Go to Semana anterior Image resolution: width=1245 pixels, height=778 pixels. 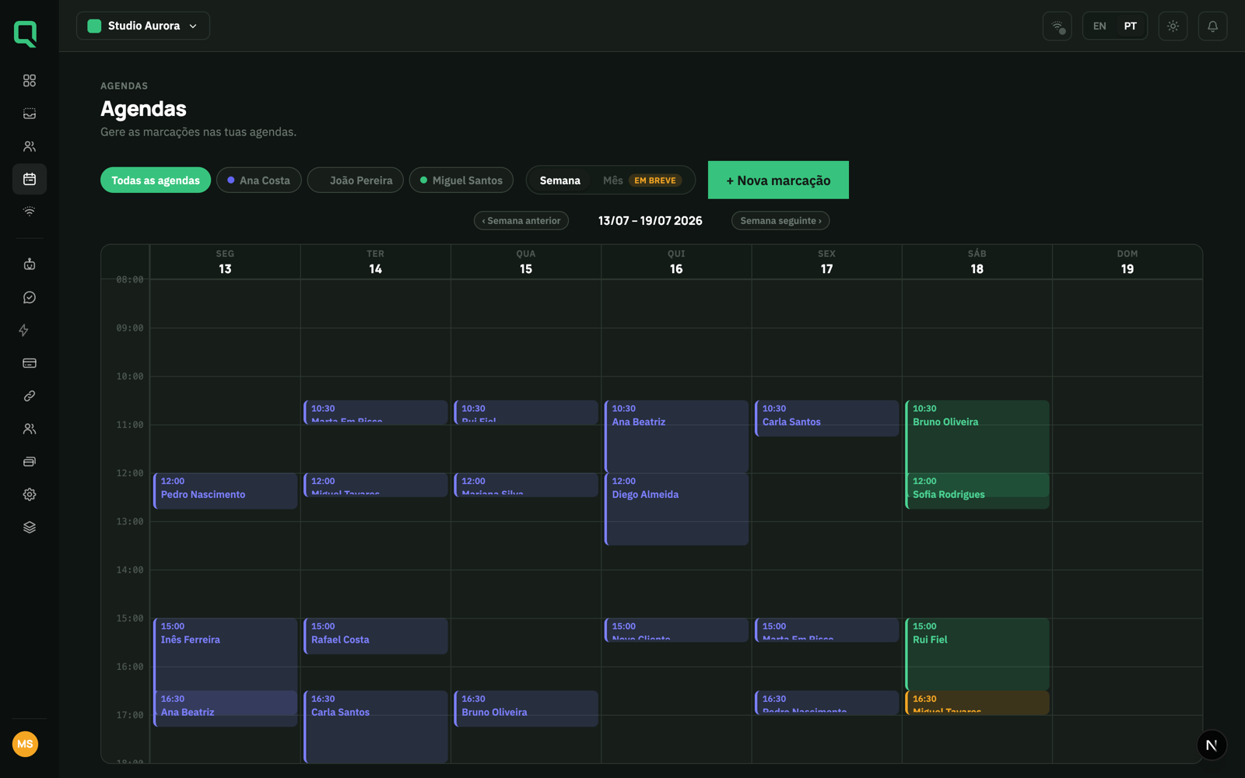[521, 221]
